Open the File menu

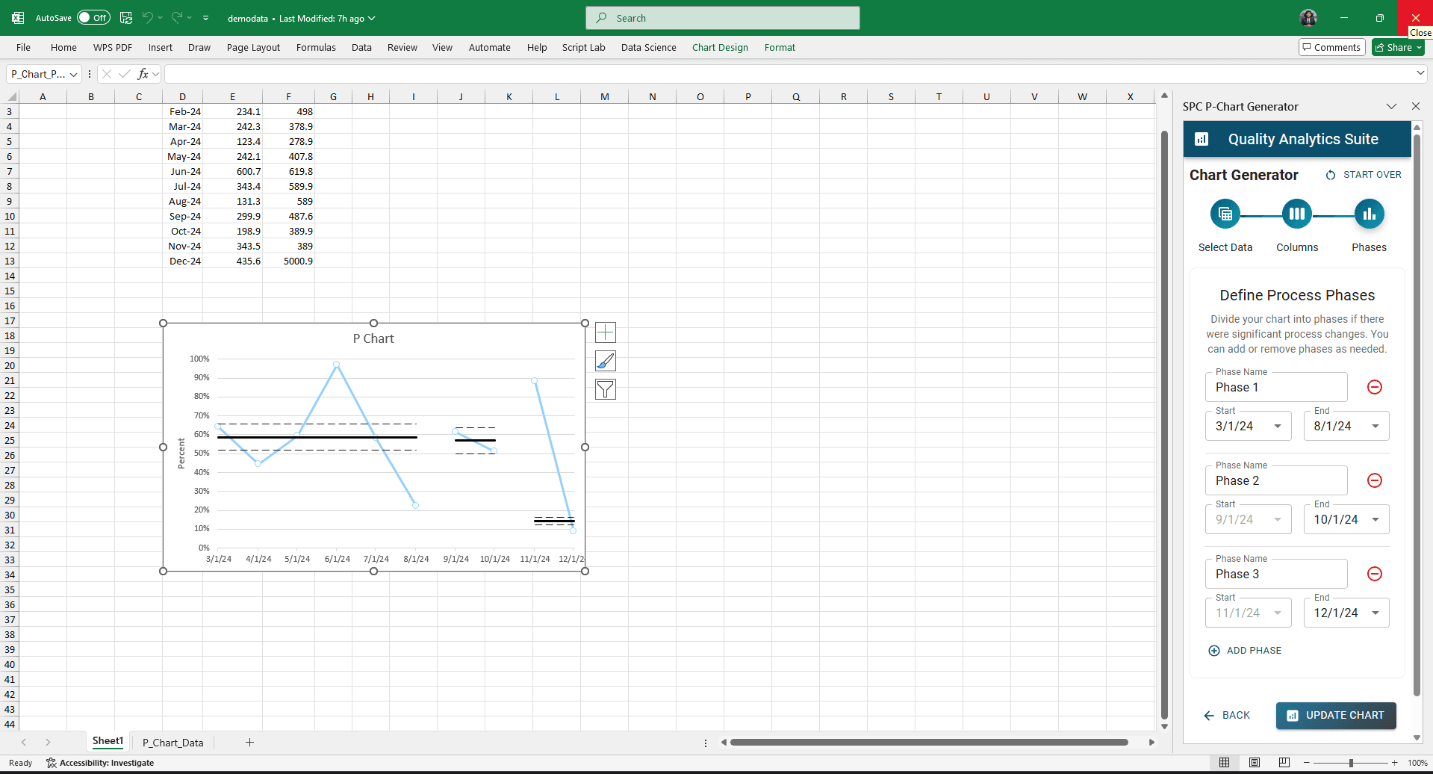[x=24, y=47]
